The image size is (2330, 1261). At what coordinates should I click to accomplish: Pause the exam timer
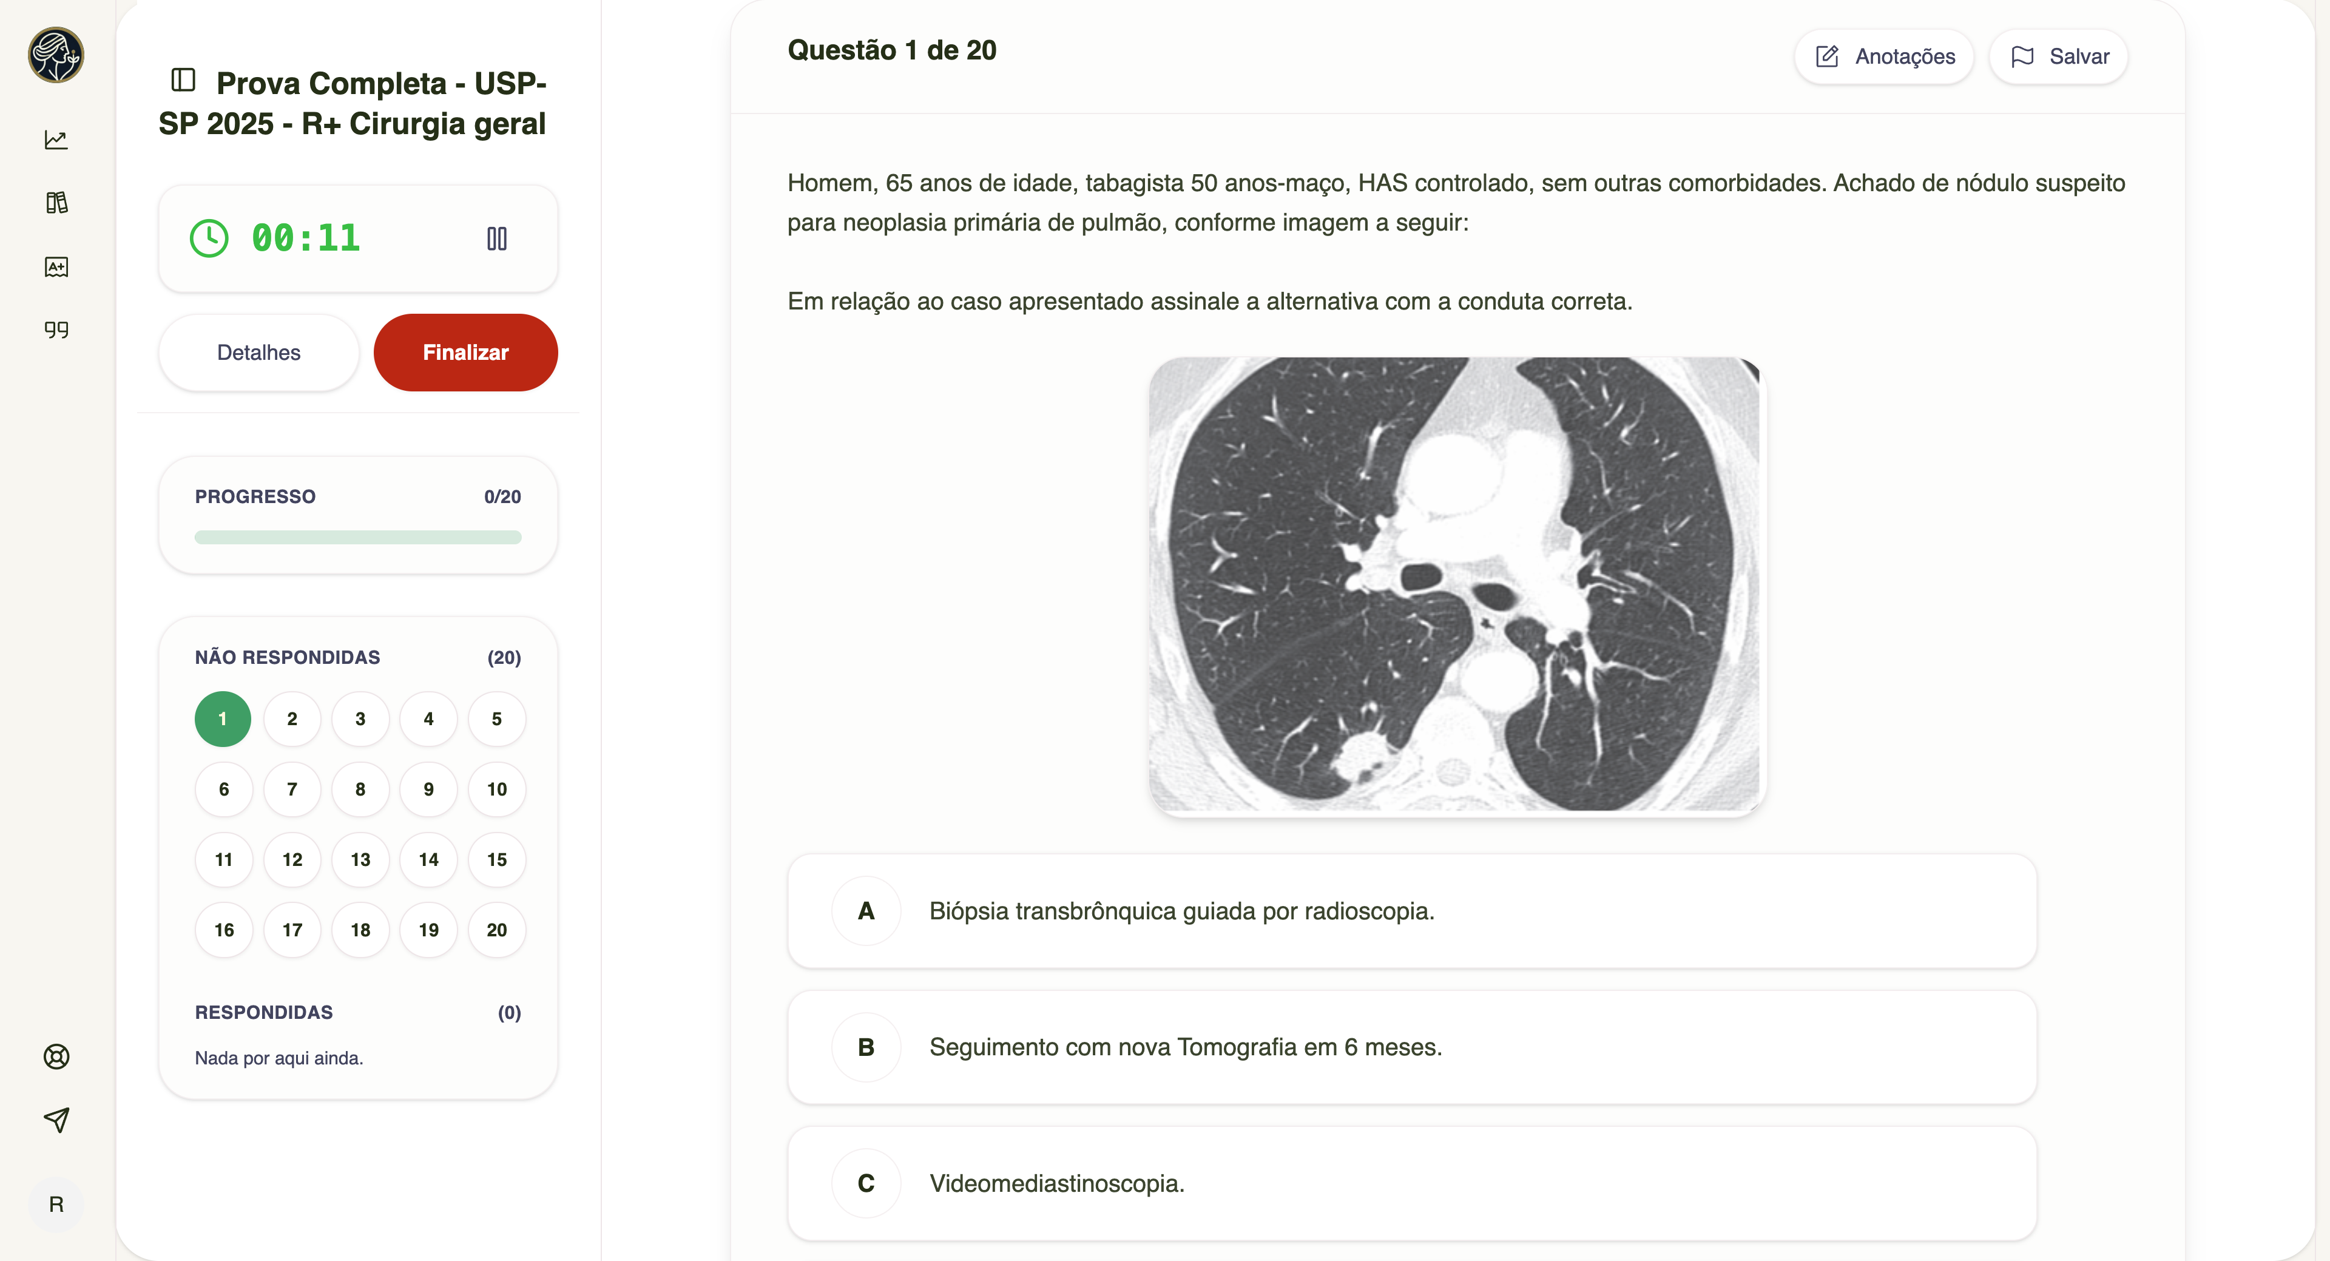click(x=496, y=238)
